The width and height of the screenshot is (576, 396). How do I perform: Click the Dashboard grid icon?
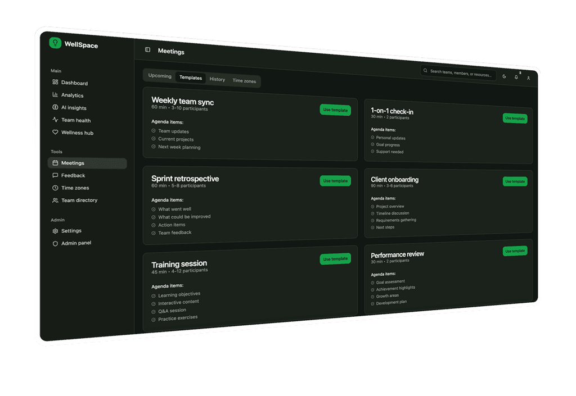click(x=55, y=82)
